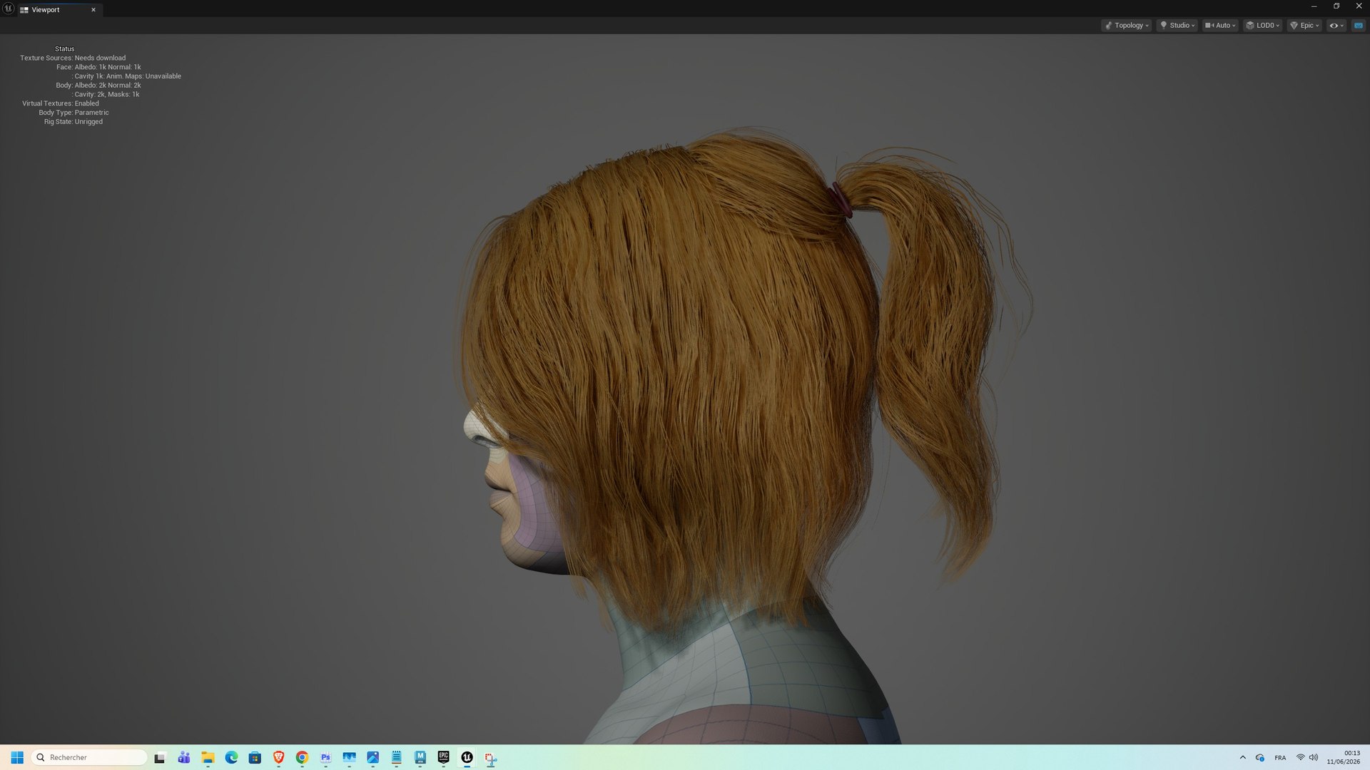Screen dimensions: 1370x770
Task: Click the Viewport tab grid icon
Action: coord(24,10)
